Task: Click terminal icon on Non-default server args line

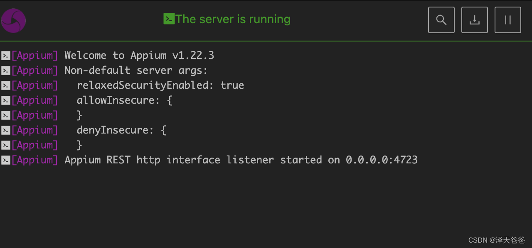Action: [x=5, y=71]
